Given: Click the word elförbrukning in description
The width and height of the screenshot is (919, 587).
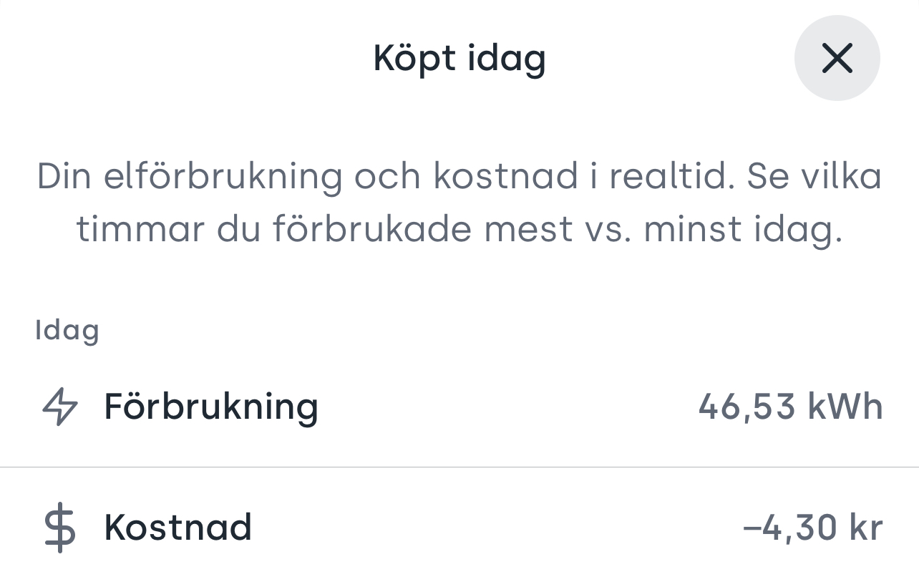Looking at the screenshot, I should point(223,178).
